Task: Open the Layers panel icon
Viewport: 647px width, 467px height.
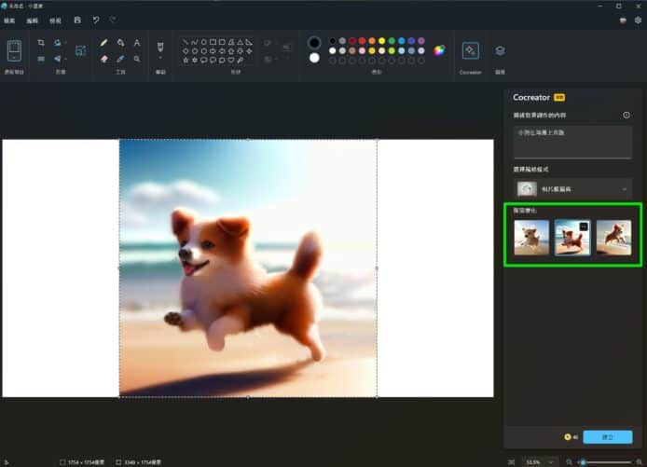Action: 500,50
